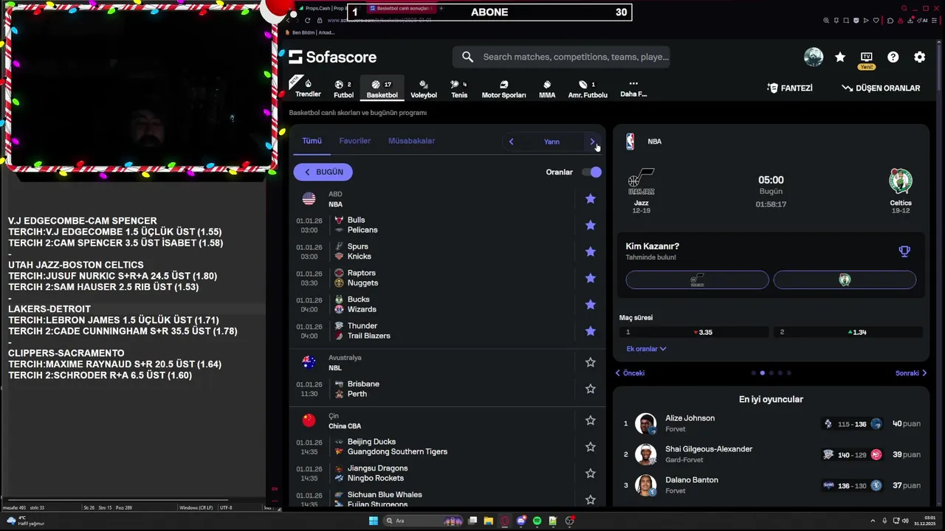Toggle the Oranlar odds switch

click(592, 172)
